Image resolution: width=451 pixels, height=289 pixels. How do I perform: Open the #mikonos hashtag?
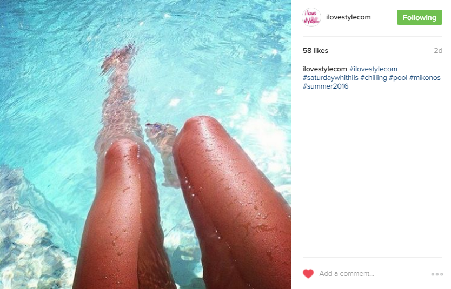425,78
